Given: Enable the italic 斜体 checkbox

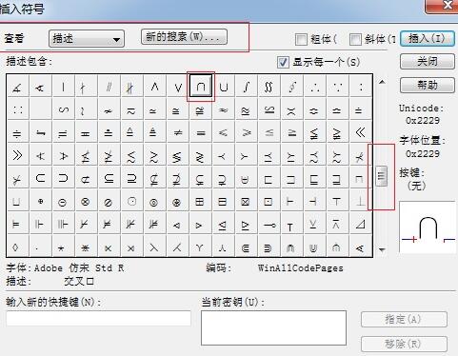Looking at the screenshot, I should 355,39.
